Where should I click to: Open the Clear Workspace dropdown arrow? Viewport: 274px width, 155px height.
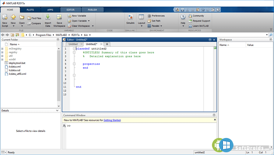pos(93,26)
